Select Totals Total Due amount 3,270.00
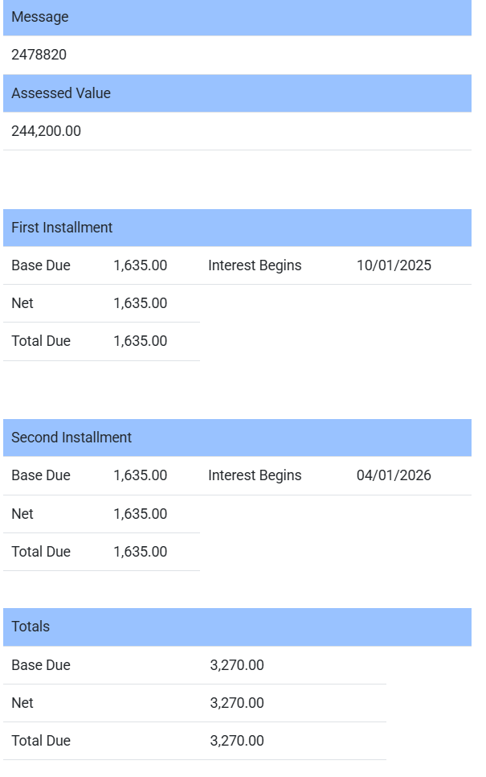The width and height of the screenshot is (486, 777). (x=237, y=741)
